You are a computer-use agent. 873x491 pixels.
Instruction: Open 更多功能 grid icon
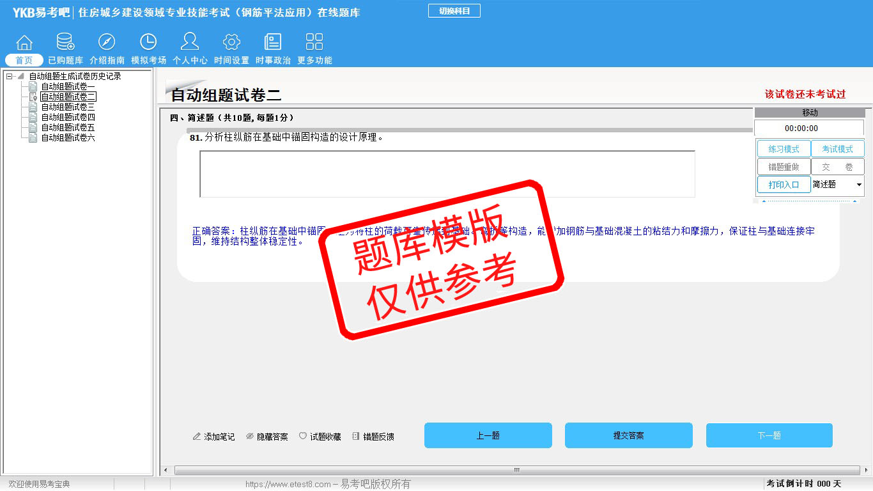[x=314, y=43]
